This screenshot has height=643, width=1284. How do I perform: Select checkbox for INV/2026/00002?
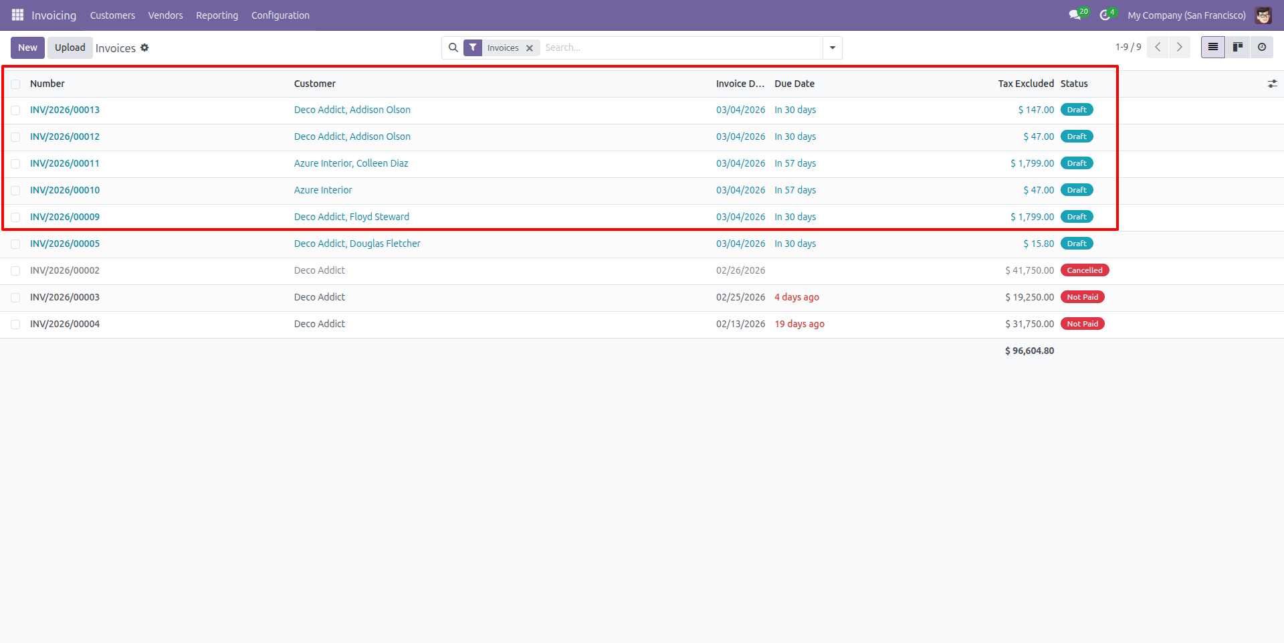[x=15, y=271]
